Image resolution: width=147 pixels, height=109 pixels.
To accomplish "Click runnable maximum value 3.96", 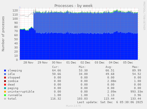I will click(138, 95).
